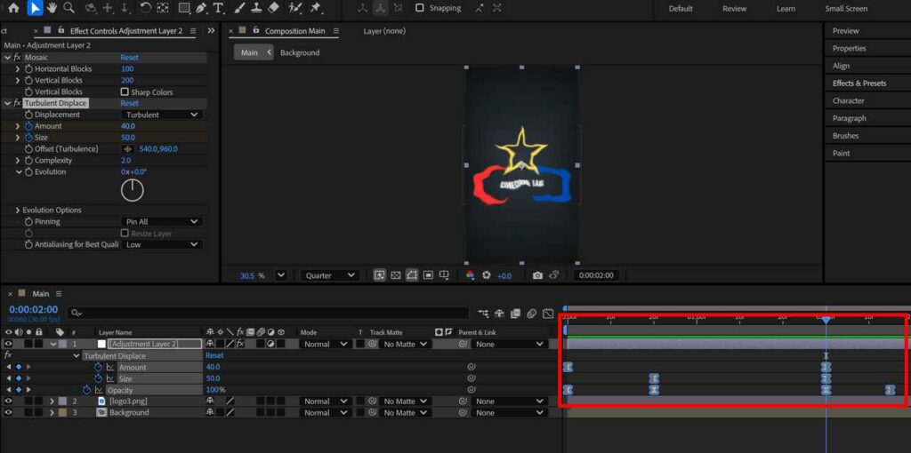
Task: Click the Show Channel color icon
Action: click(x=470, y=275)
